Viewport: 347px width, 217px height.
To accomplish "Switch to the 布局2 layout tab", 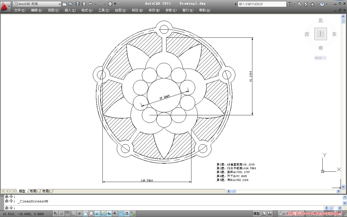I will [x=46, y=191].
